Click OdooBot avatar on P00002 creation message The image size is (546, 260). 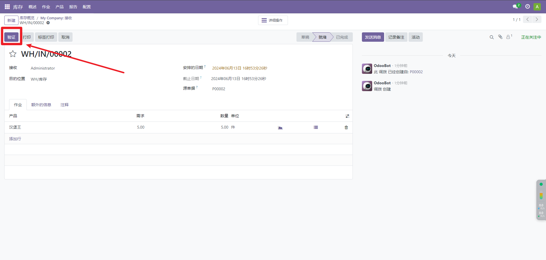coord(367,69)
